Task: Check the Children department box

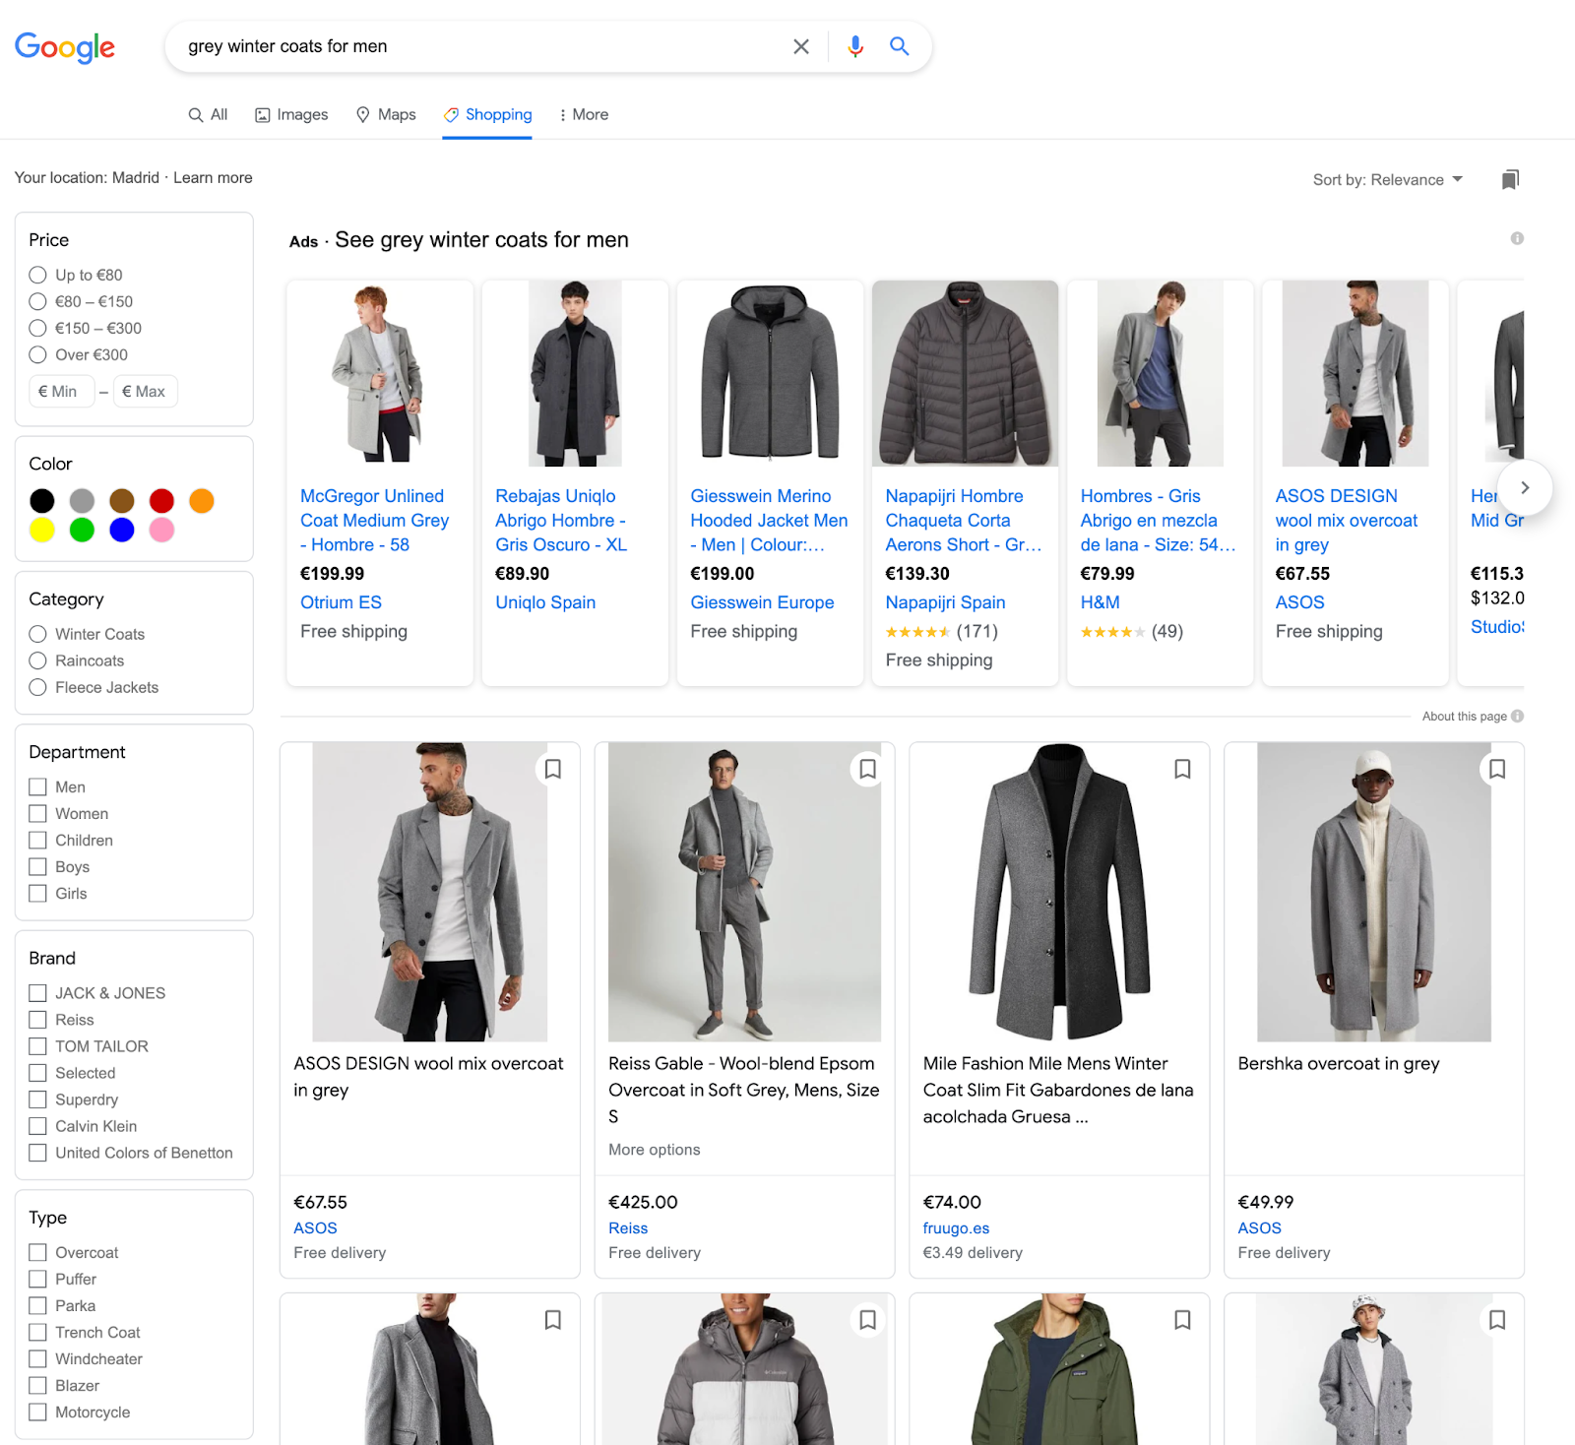Action: pyautogui.click(x=38, y=840)
